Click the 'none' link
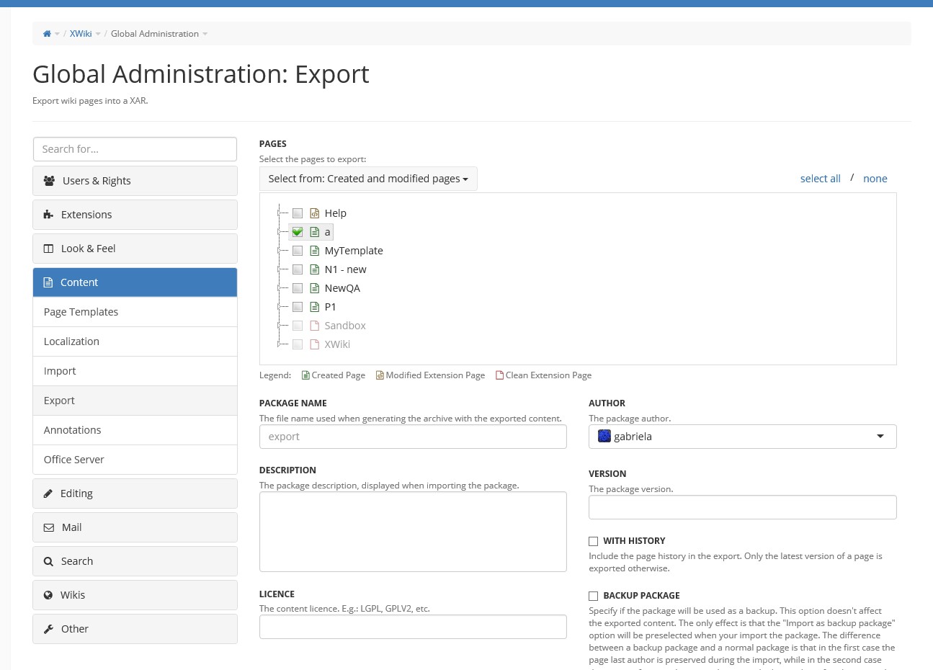Screen dimensions: 933x670 (875, 179)
